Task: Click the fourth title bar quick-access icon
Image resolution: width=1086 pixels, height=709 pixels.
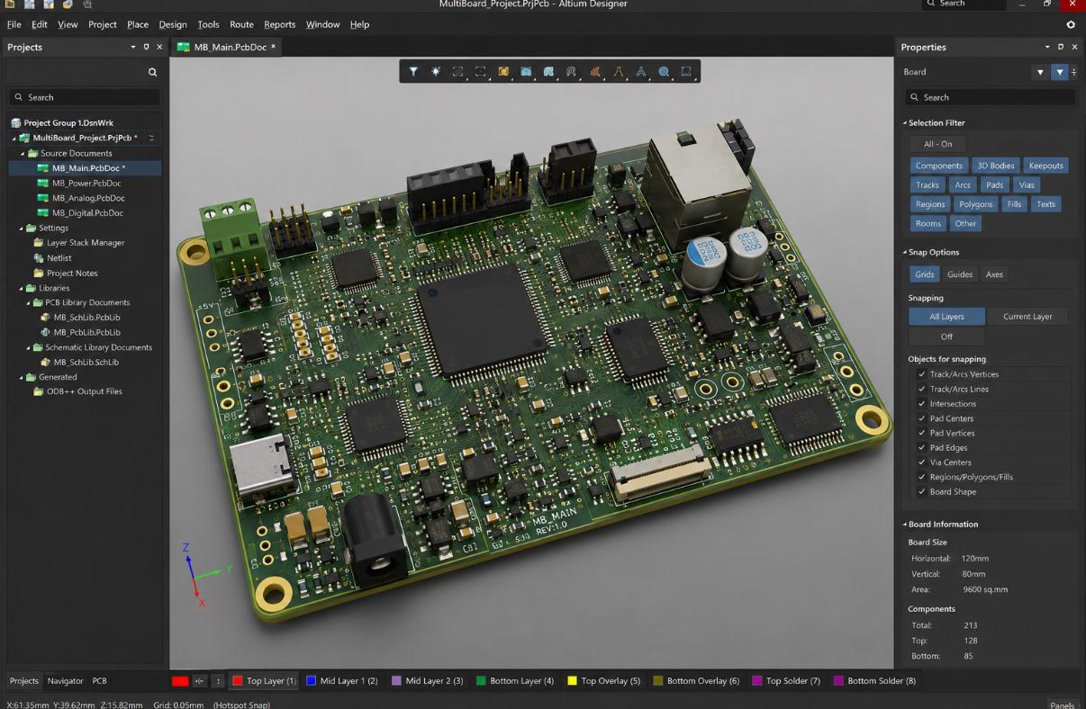Action: point(68,4)
